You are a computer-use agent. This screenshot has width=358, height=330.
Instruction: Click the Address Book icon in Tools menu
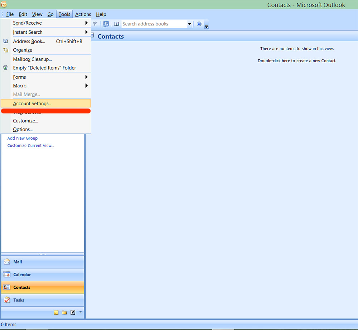[x=5, y=41]
